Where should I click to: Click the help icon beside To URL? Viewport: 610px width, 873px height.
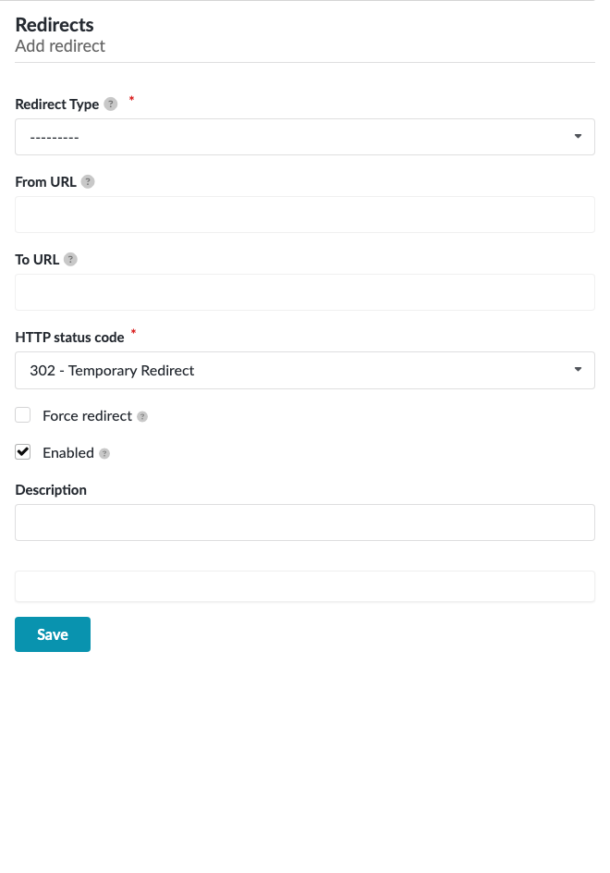(72, 259)
